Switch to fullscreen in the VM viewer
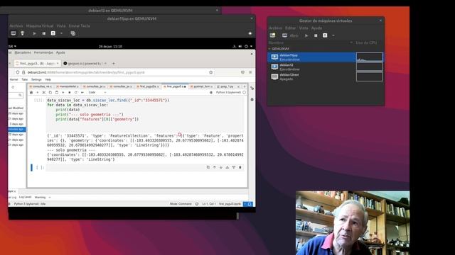 pos(250,33)
